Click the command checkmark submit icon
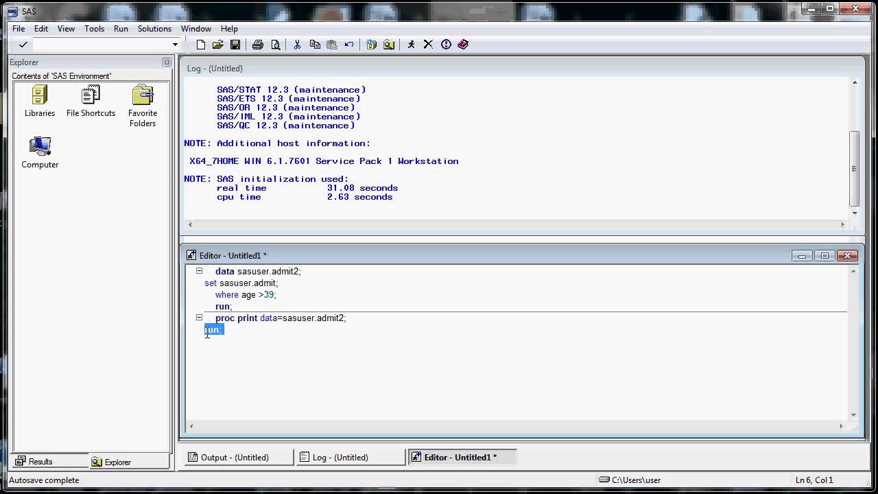Viewport: 878px width, 494px height. [x=23, y=45]
